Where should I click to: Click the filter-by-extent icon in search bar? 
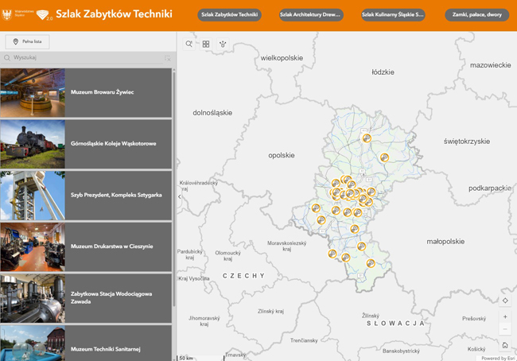click(168, 58)
